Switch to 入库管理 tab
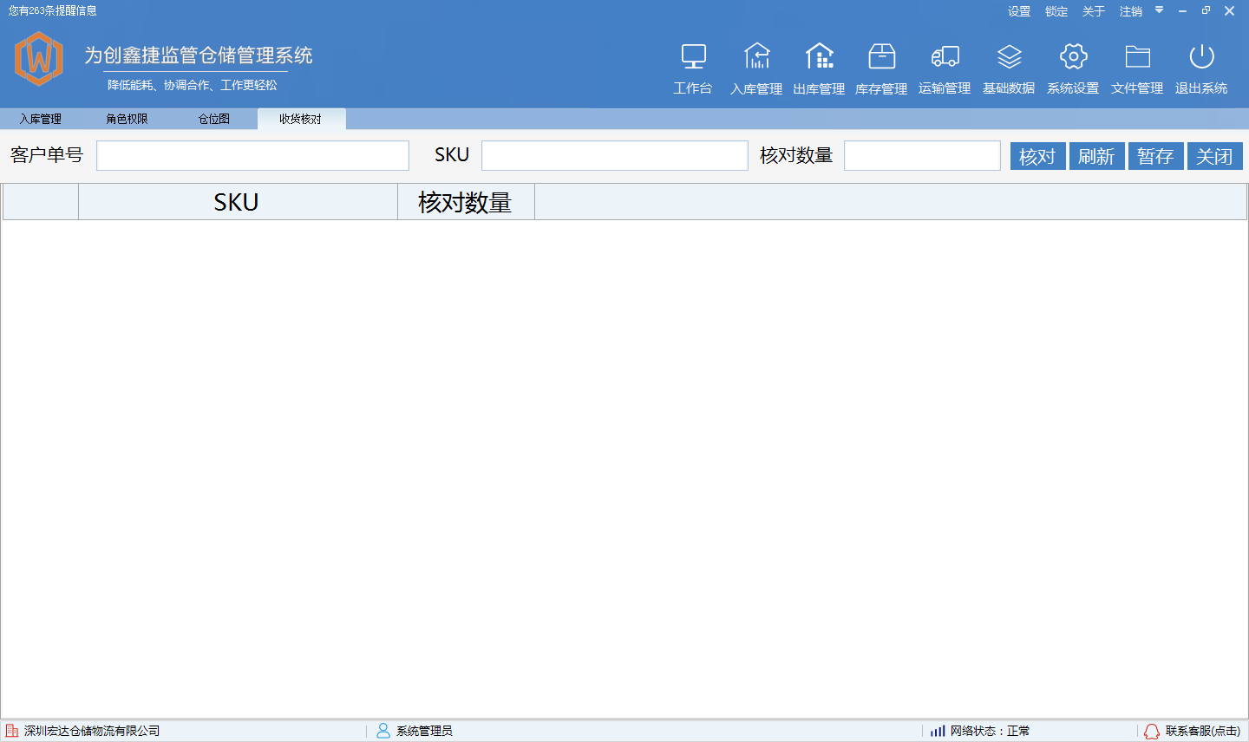 pyautogui.click(x=41, y=119)
